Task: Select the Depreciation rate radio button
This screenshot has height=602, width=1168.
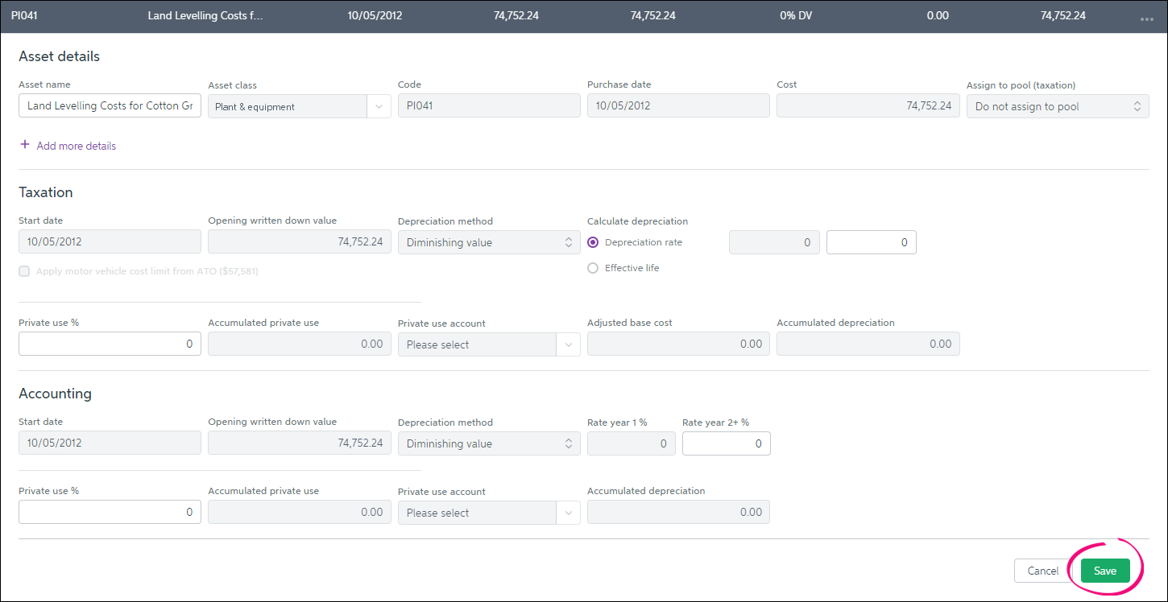Action: (594, 242)
